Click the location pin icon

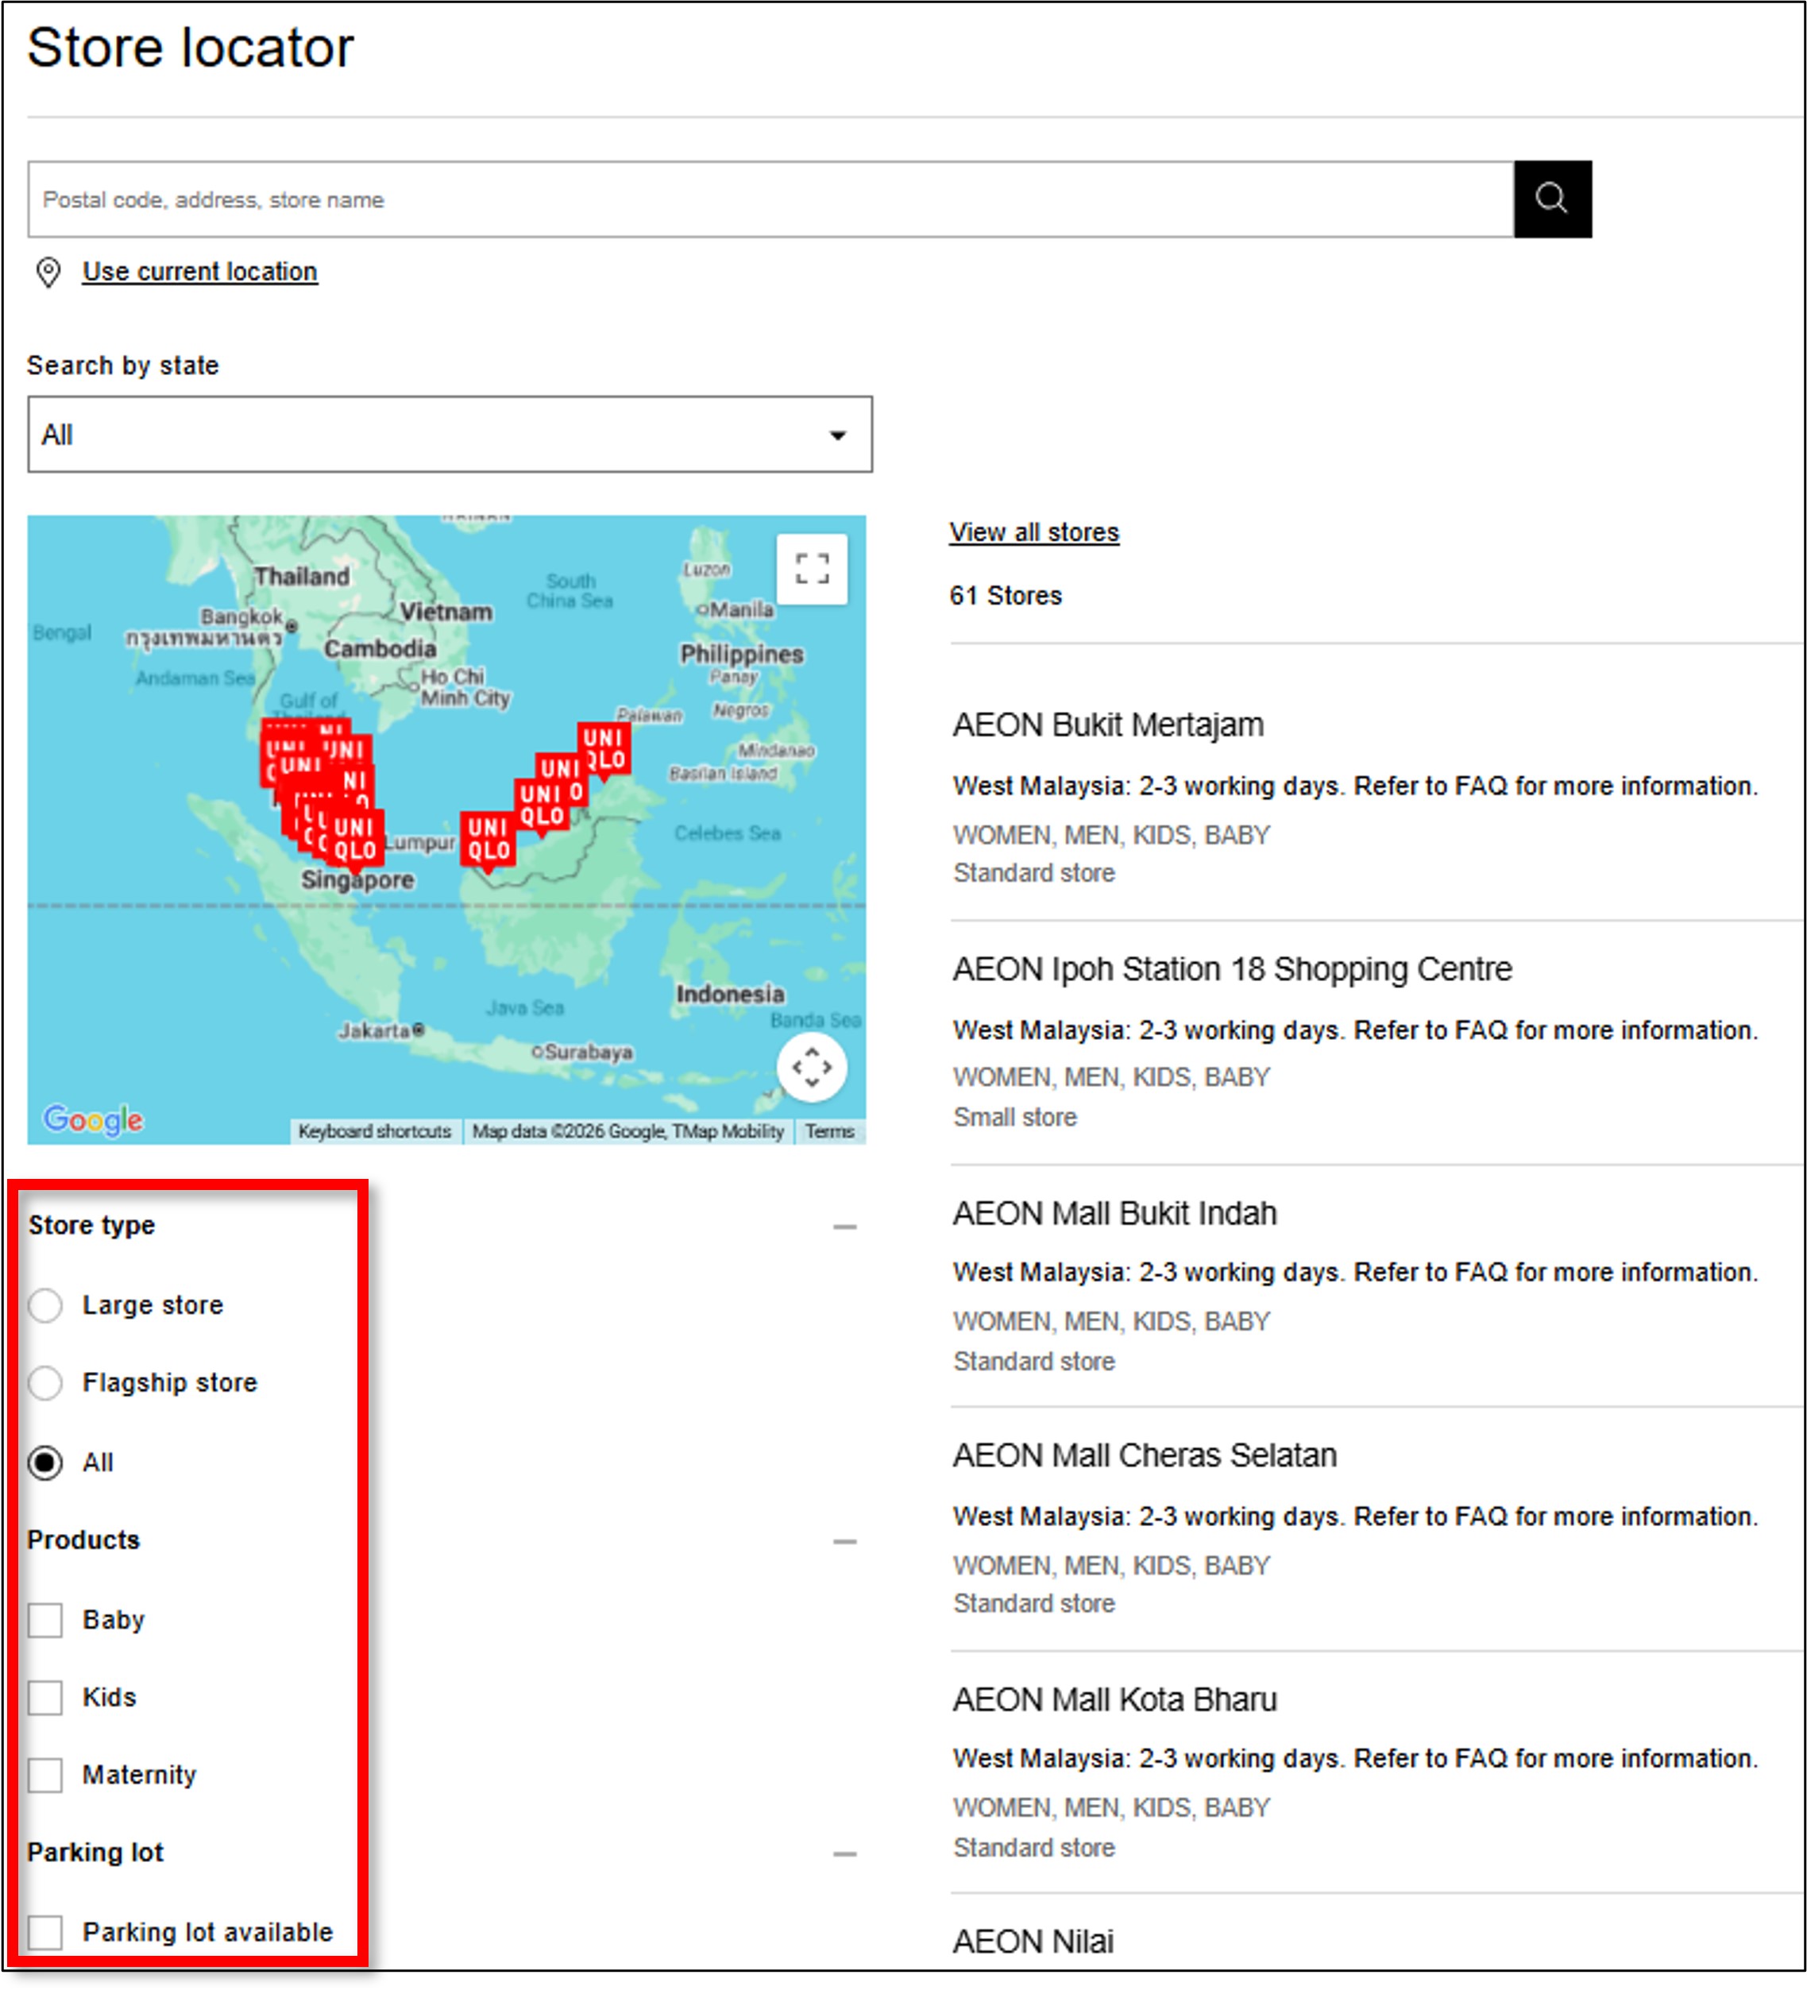[x=48, y=272]
